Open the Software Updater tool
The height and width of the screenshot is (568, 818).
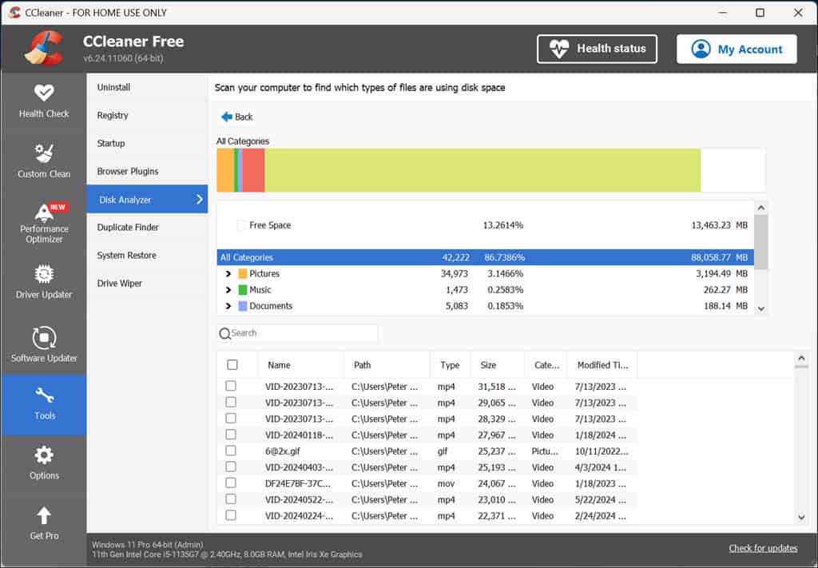tap(44, 344)
